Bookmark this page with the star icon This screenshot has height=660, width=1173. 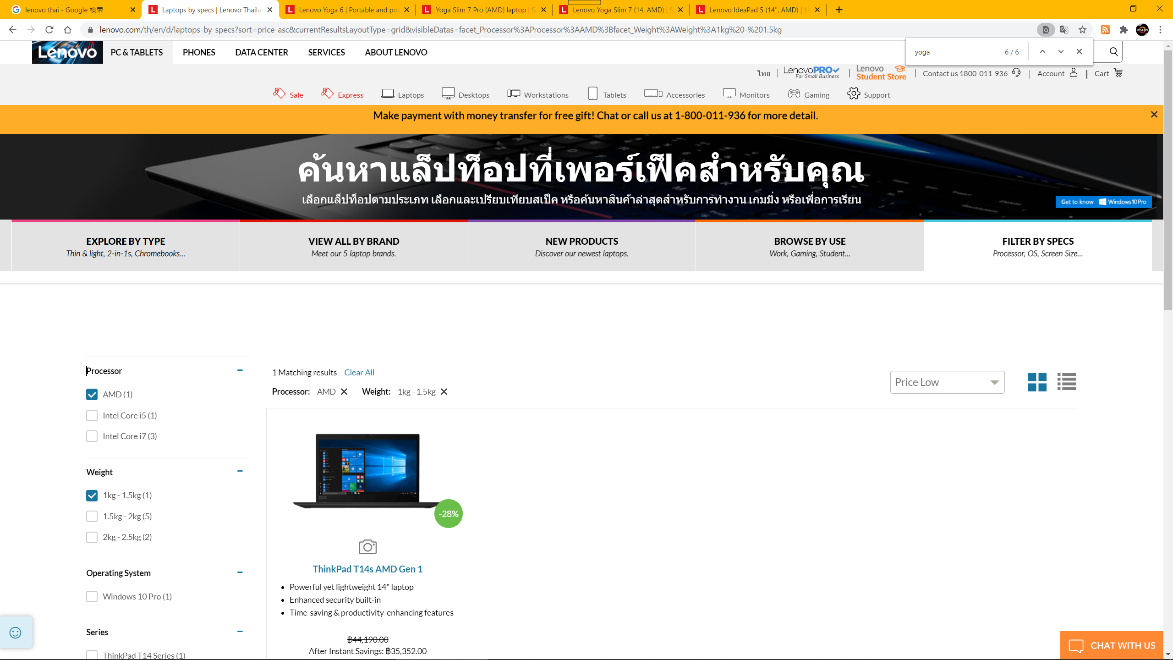click(x=1082, y=30)
